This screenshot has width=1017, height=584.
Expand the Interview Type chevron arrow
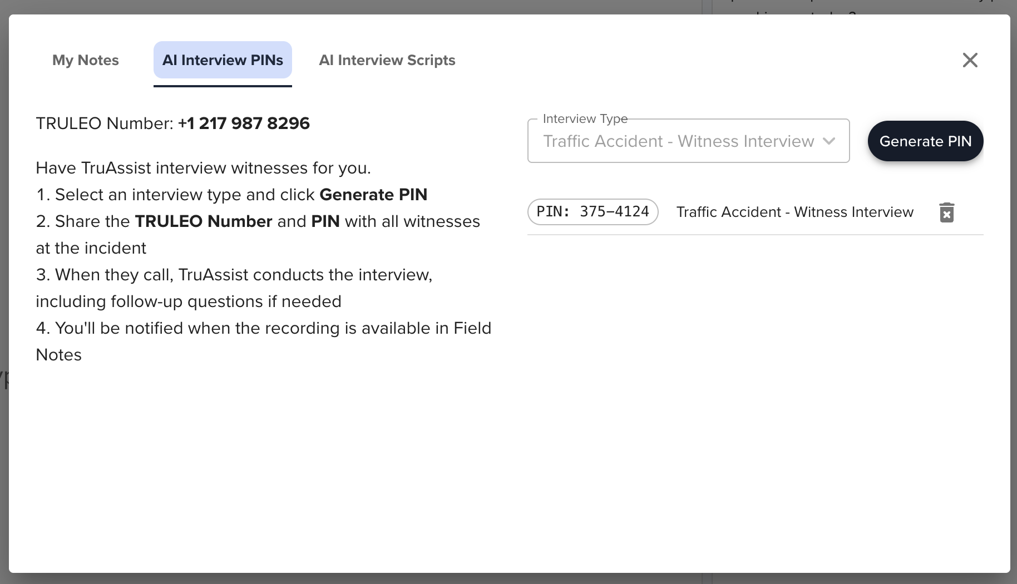[x=829, y=141]
